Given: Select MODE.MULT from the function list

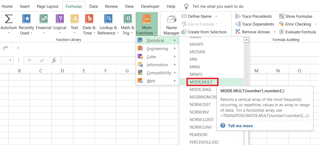Looking at the screenshot, I should (201, 82).
